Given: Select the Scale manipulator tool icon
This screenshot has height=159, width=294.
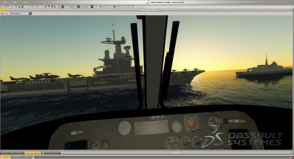Looking at the screenshot, I should 52,6.
